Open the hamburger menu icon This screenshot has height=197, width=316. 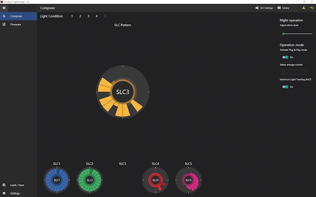point(4,8)
